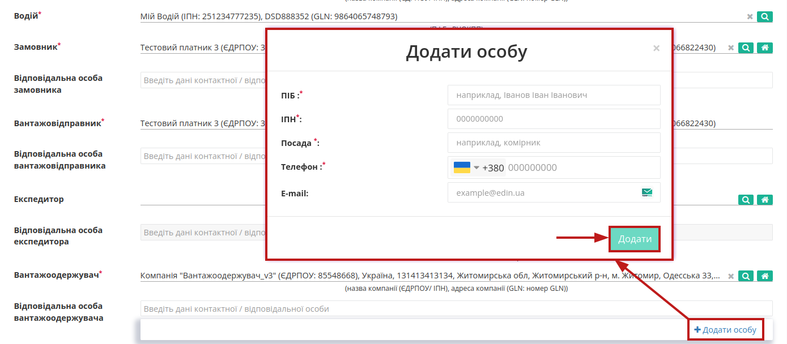Click home icon in Експедитор row
This screenshot has height=344, width=787.
[x=765, y=200]
